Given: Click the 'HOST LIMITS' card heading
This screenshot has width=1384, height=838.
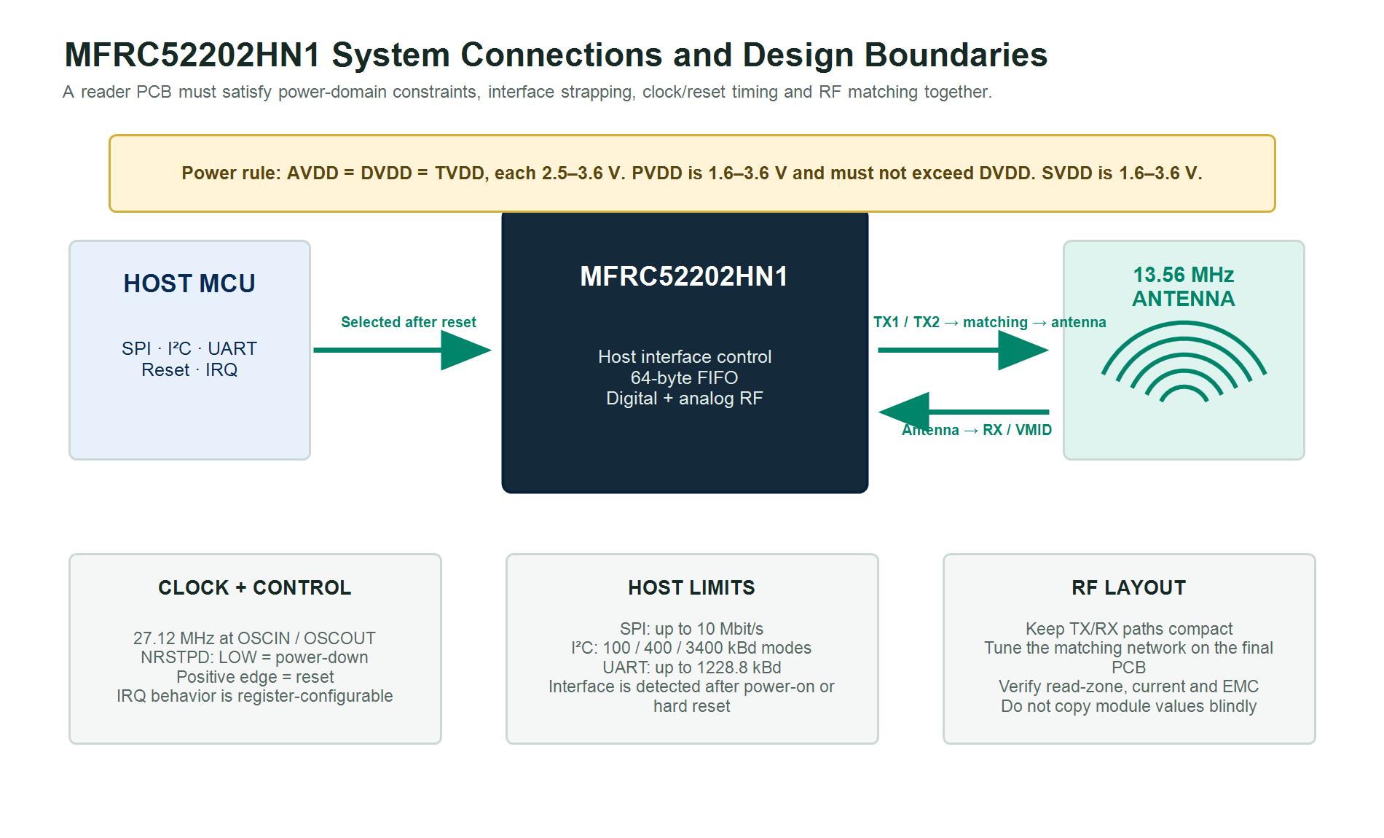Looking at the screenshot, I should [x=692, y=588].
